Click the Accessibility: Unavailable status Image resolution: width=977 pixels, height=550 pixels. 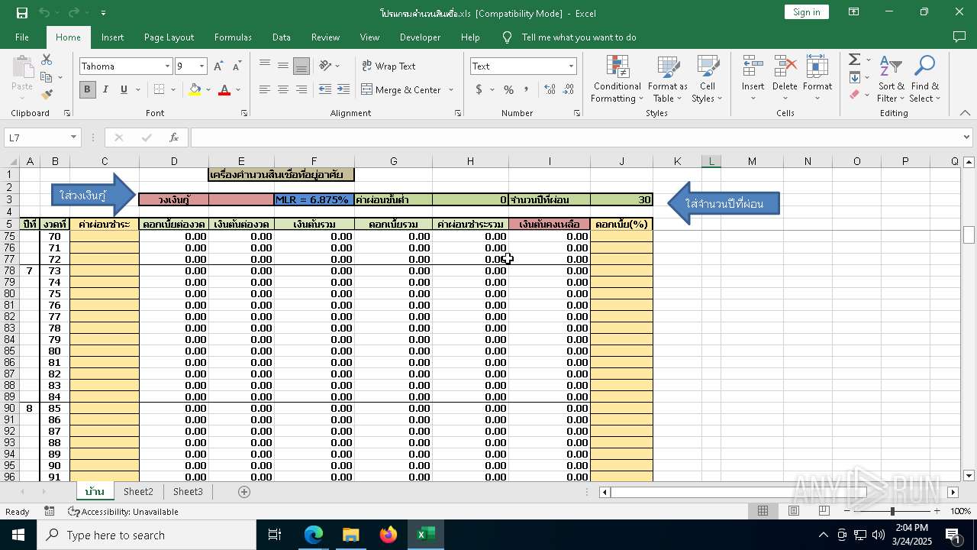pyautogui.click(x=123, y=512)
